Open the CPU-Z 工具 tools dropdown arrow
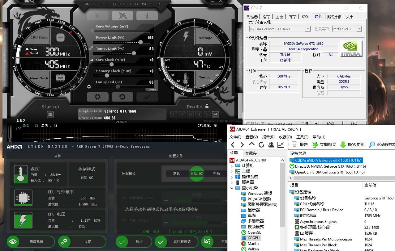 [316, 123]
